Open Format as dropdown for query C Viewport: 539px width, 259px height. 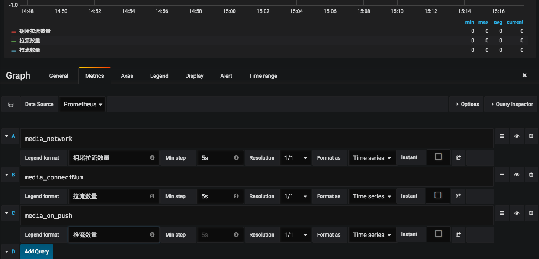point(372,235)
